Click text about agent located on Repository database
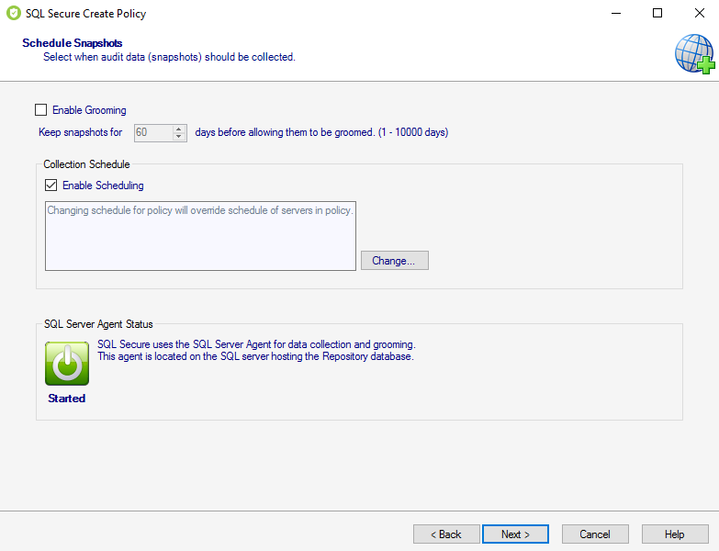The image size is (719, 551). point(256,356)
